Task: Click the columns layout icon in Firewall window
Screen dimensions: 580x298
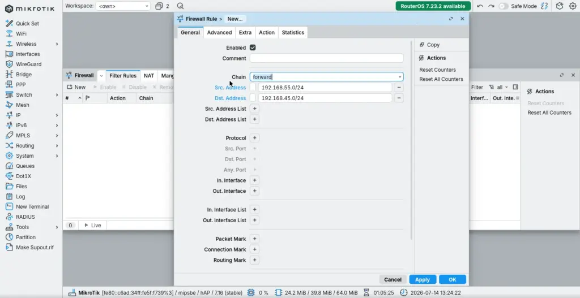Action: pos(515,87)
